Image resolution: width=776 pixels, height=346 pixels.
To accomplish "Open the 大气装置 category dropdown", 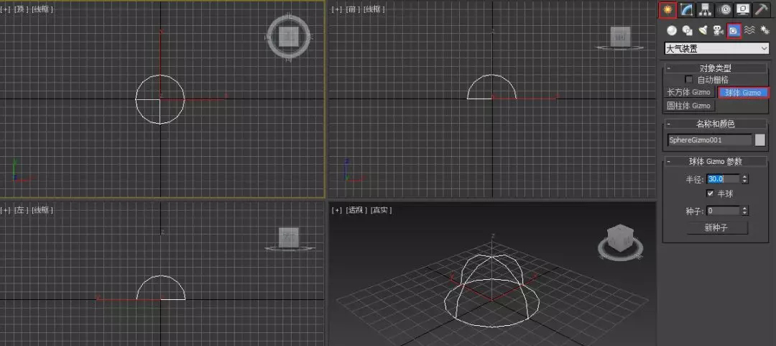I will click(x=716, y=49).
